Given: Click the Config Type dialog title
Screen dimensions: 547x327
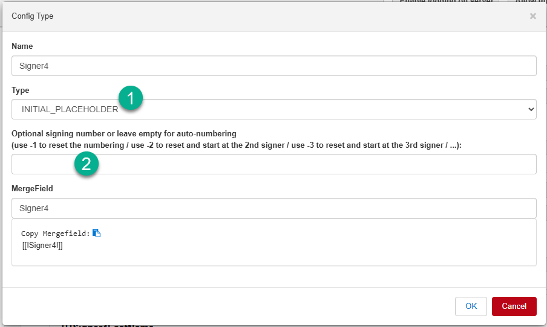Looking at the screenshot, I should tap(33, 16).
